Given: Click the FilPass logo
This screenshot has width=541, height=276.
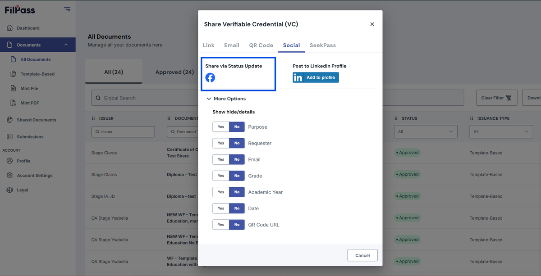Looking at the screenshot, I should [x=20, y=9].
